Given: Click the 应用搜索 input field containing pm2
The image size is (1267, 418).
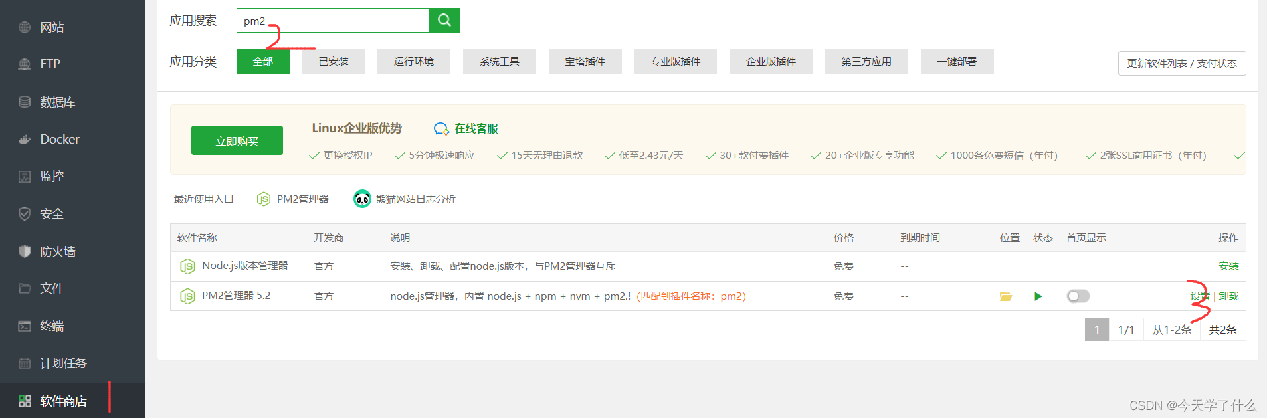Looking at the screenshot, I should tap(333, 20).
